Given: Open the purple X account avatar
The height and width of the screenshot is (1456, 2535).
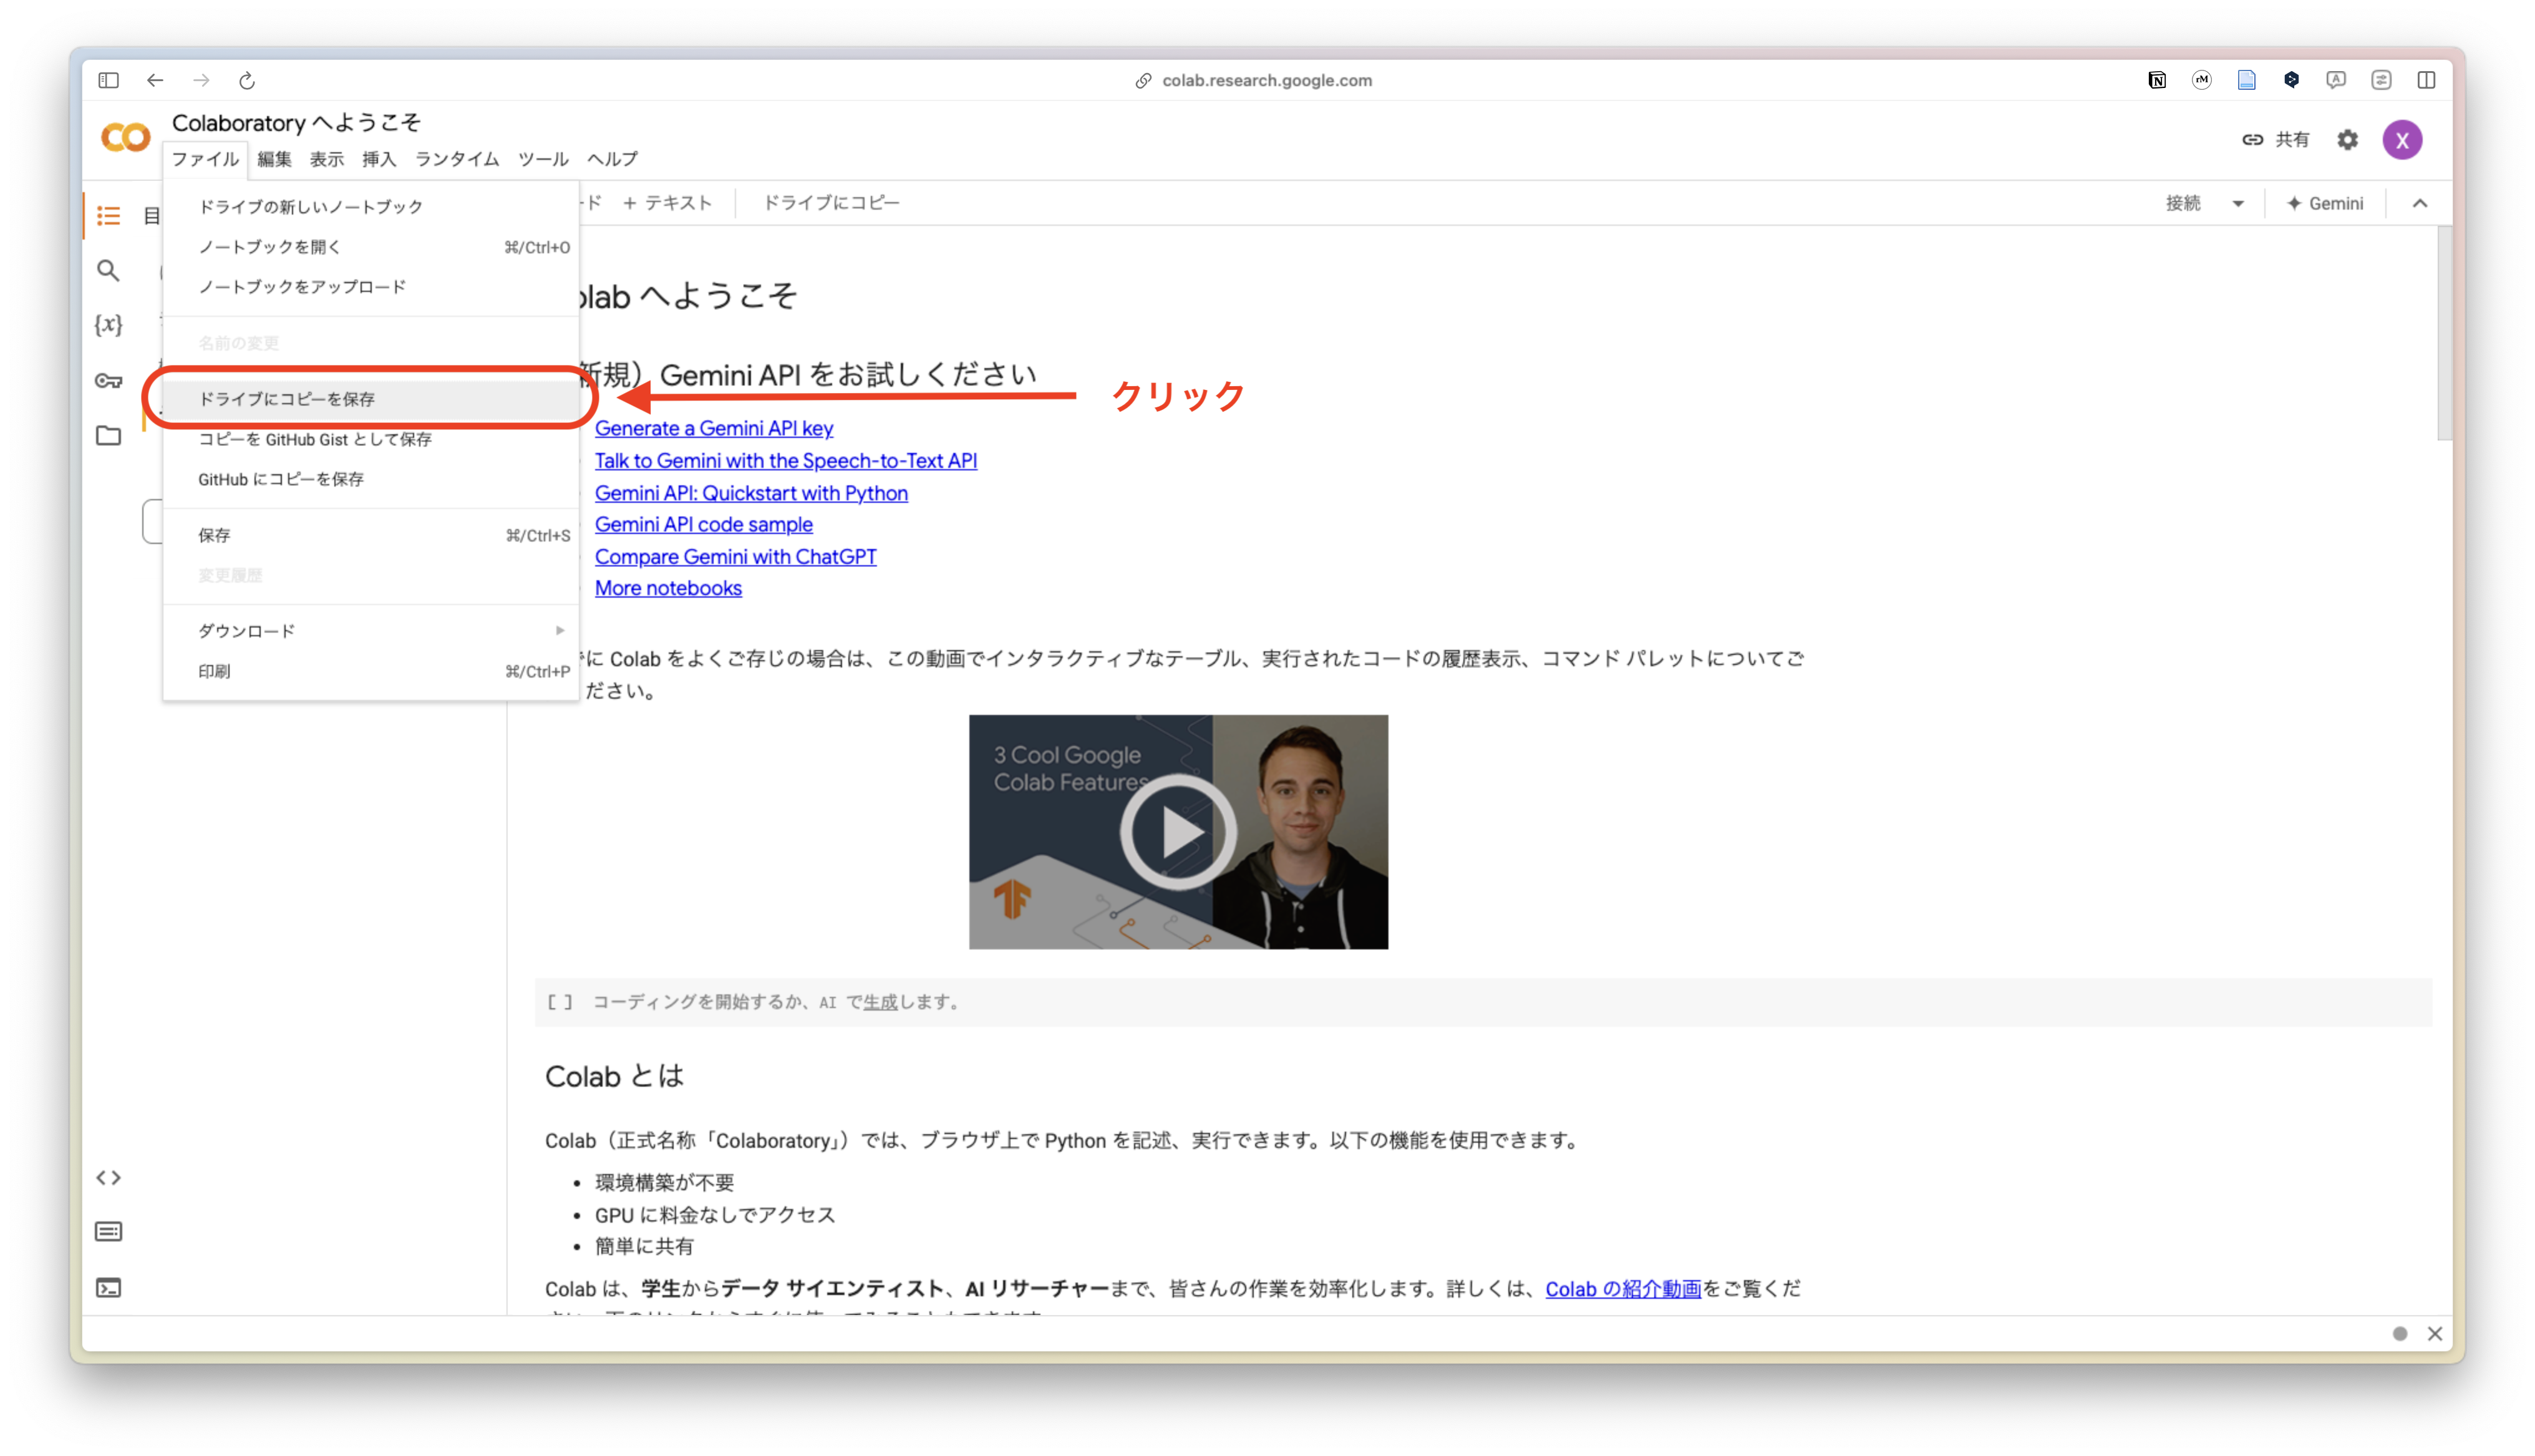Looking at the screenshot, I should pos(2401,140).
